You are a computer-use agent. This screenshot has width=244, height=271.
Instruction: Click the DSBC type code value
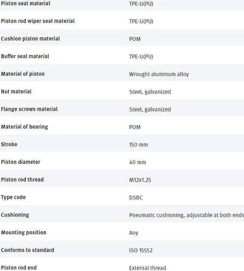(x=136, y=197)
